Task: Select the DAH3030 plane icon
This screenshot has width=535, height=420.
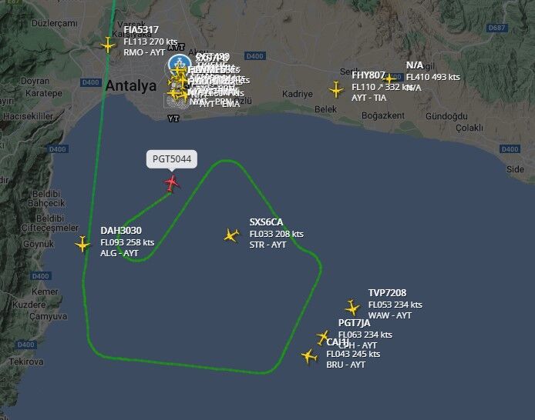Action: point(82,244)
